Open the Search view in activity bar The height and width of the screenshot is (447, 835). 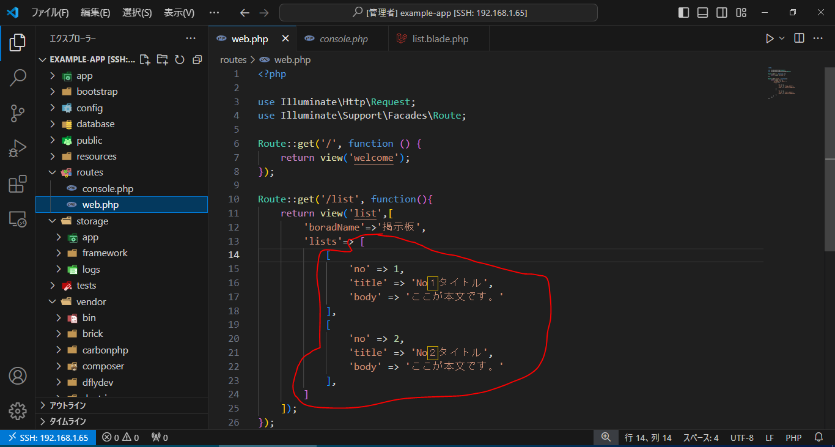[x=18, y=78]
